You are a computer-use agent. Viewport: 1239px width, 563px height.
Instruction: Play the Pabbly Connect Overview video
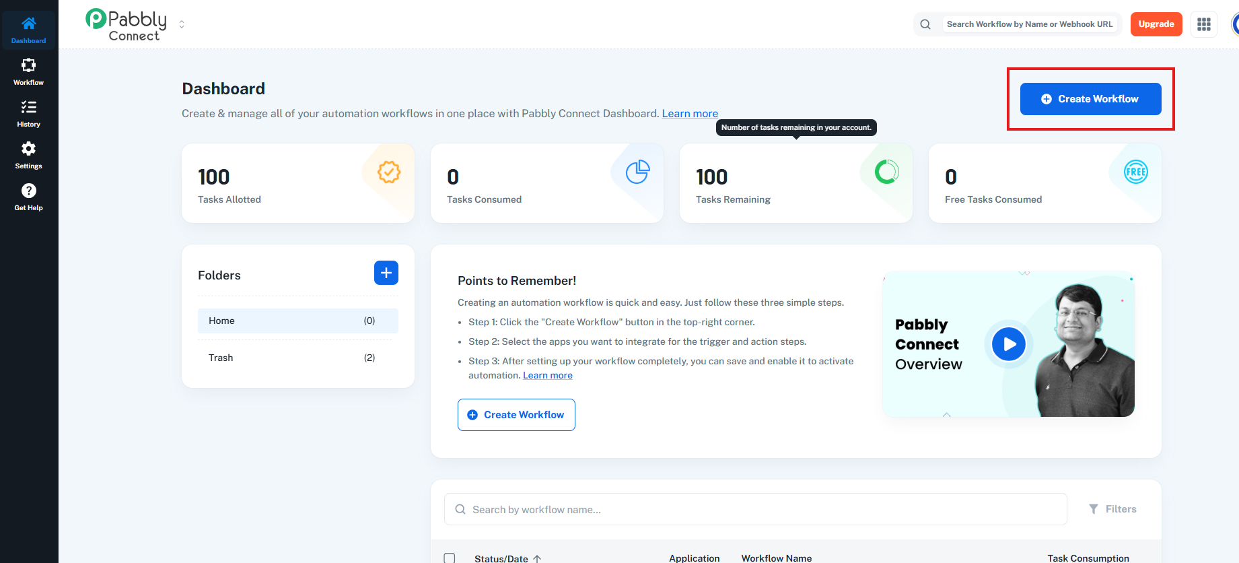1008,344
